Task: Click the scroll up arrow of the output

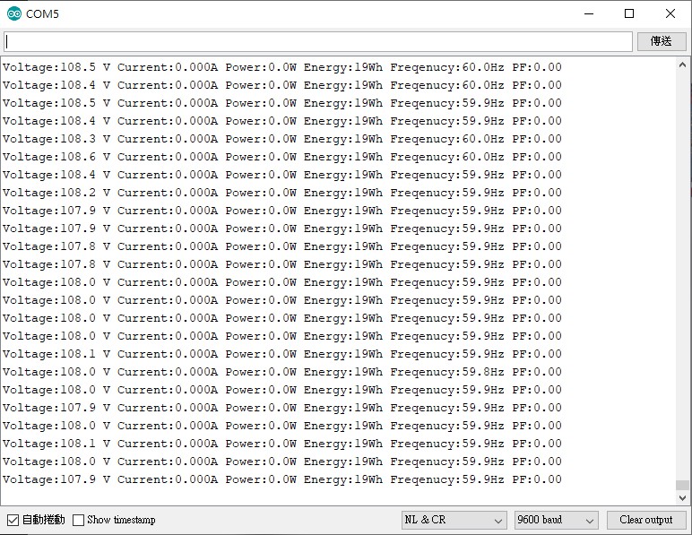Action: 683,65
